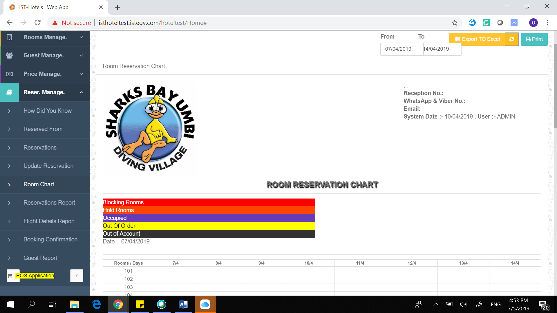This screenshot has width=557, height=313.
Task: Toggle the Flight Details Report item
Action: tap(49, 221)
